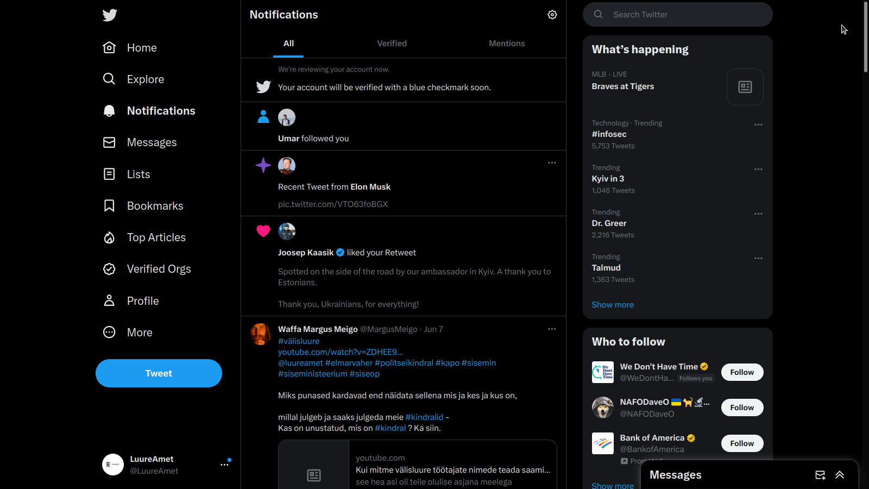869x489 pixels.
Task: Open the YouTube link preview card
Action: click(418, 465)
